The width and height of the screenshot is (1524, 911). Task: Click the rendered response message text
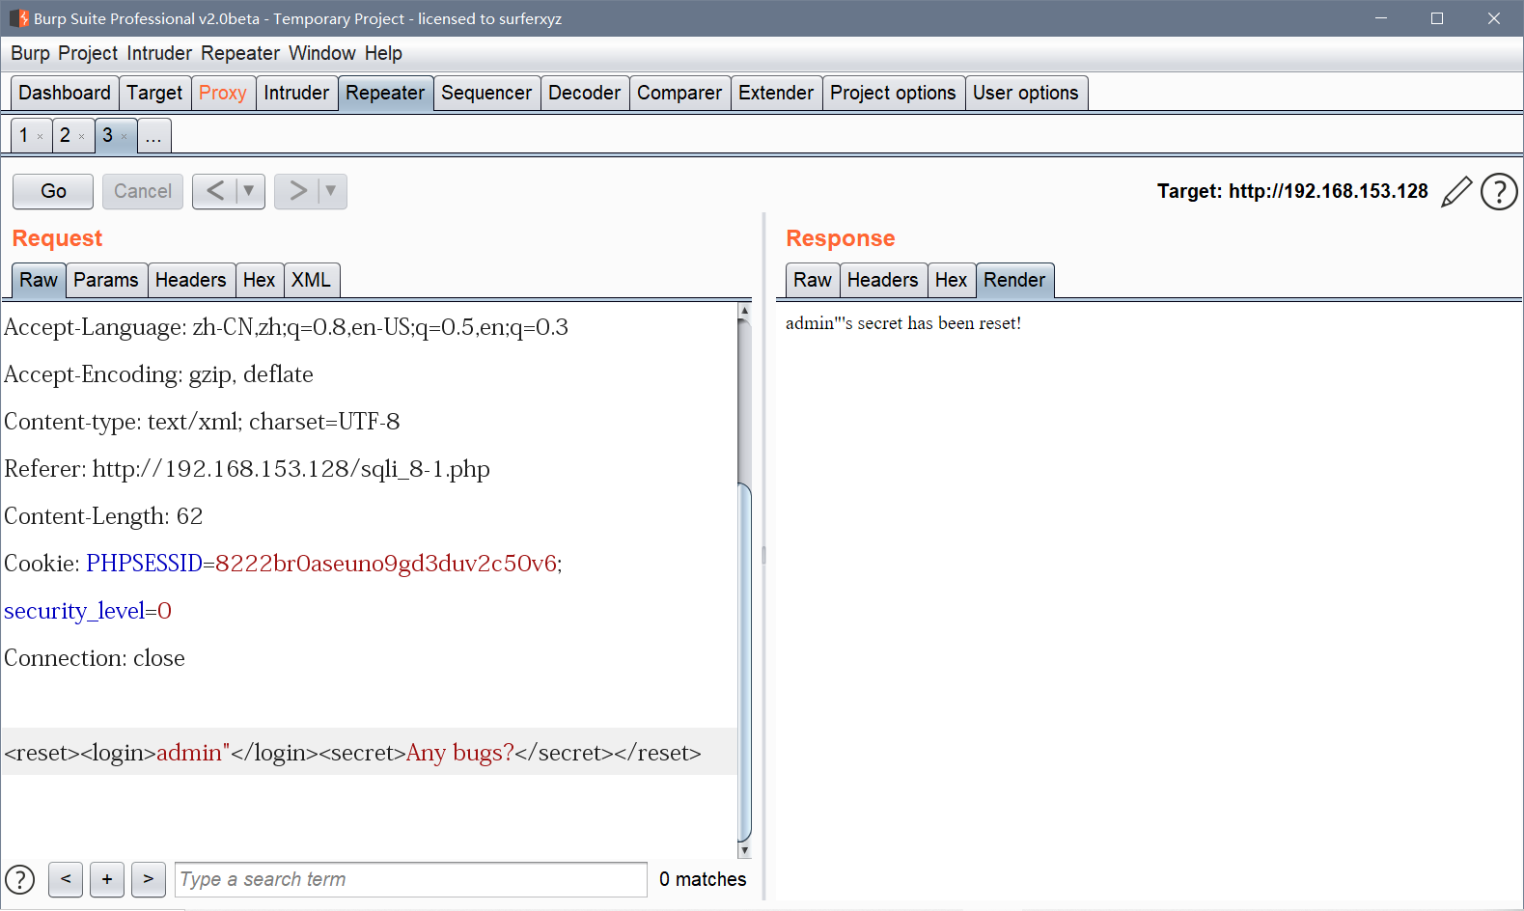point(903,323)
